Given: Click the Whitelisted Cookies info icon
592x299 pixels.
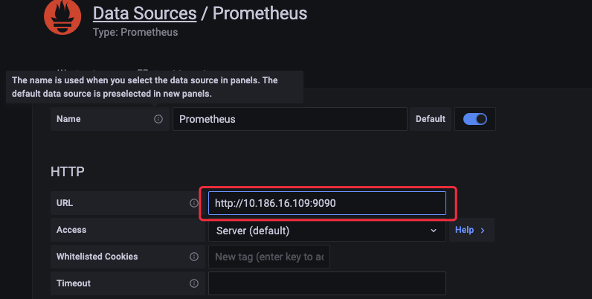Looking at the screenshot, I should click(194, 257).
